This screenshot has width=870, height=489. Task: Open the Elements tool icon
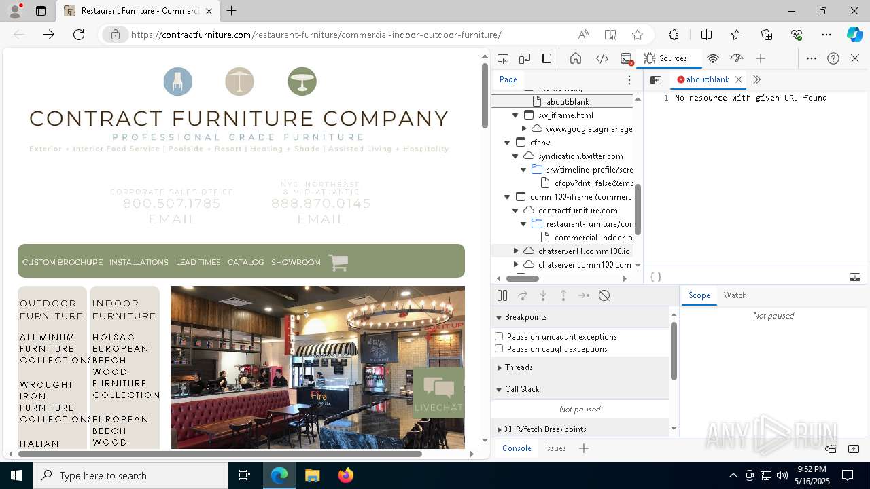602,58
